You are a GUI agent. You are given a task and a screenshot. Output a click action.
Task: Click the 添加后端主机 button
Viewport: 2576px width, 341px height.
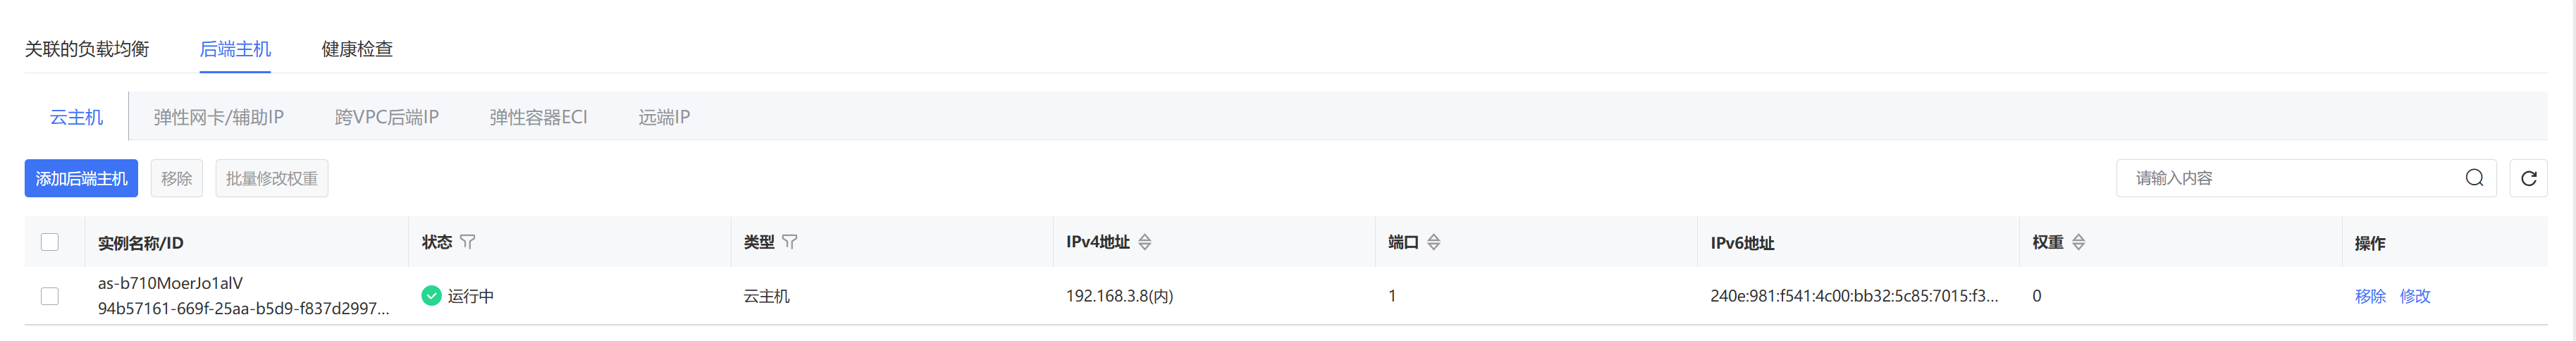pyautogui.click(x=81, y=178)
